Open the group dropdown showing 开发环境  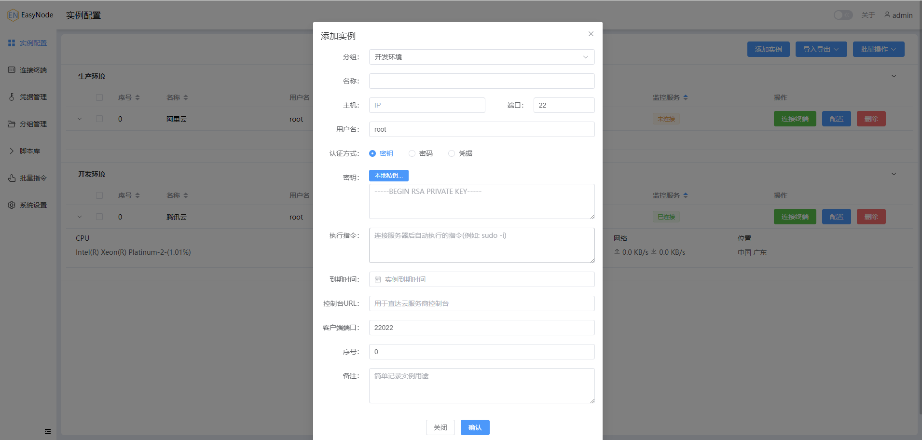tap(482, 57)
